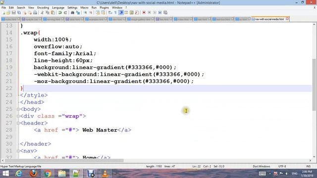
Task: Save the currently recorded macro
Action: coord(165,12)
